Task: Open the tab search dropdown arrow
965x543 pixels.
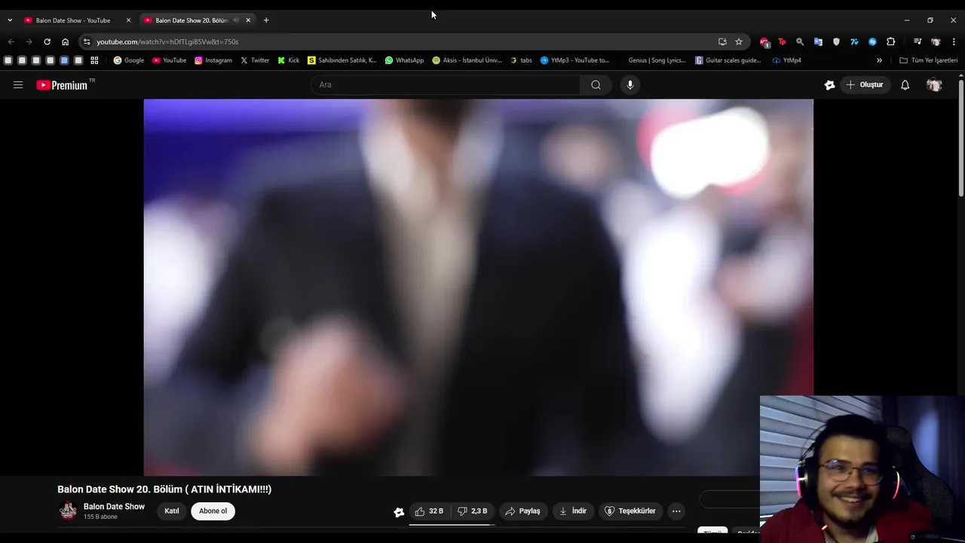Action: [x=10, y=20]
